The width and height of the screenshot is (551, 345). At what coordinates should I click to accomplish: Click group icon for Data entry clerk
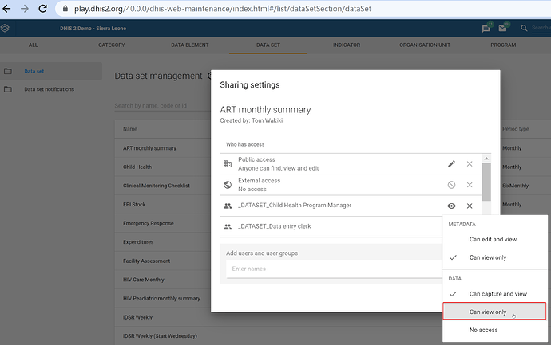pos(228,227)
